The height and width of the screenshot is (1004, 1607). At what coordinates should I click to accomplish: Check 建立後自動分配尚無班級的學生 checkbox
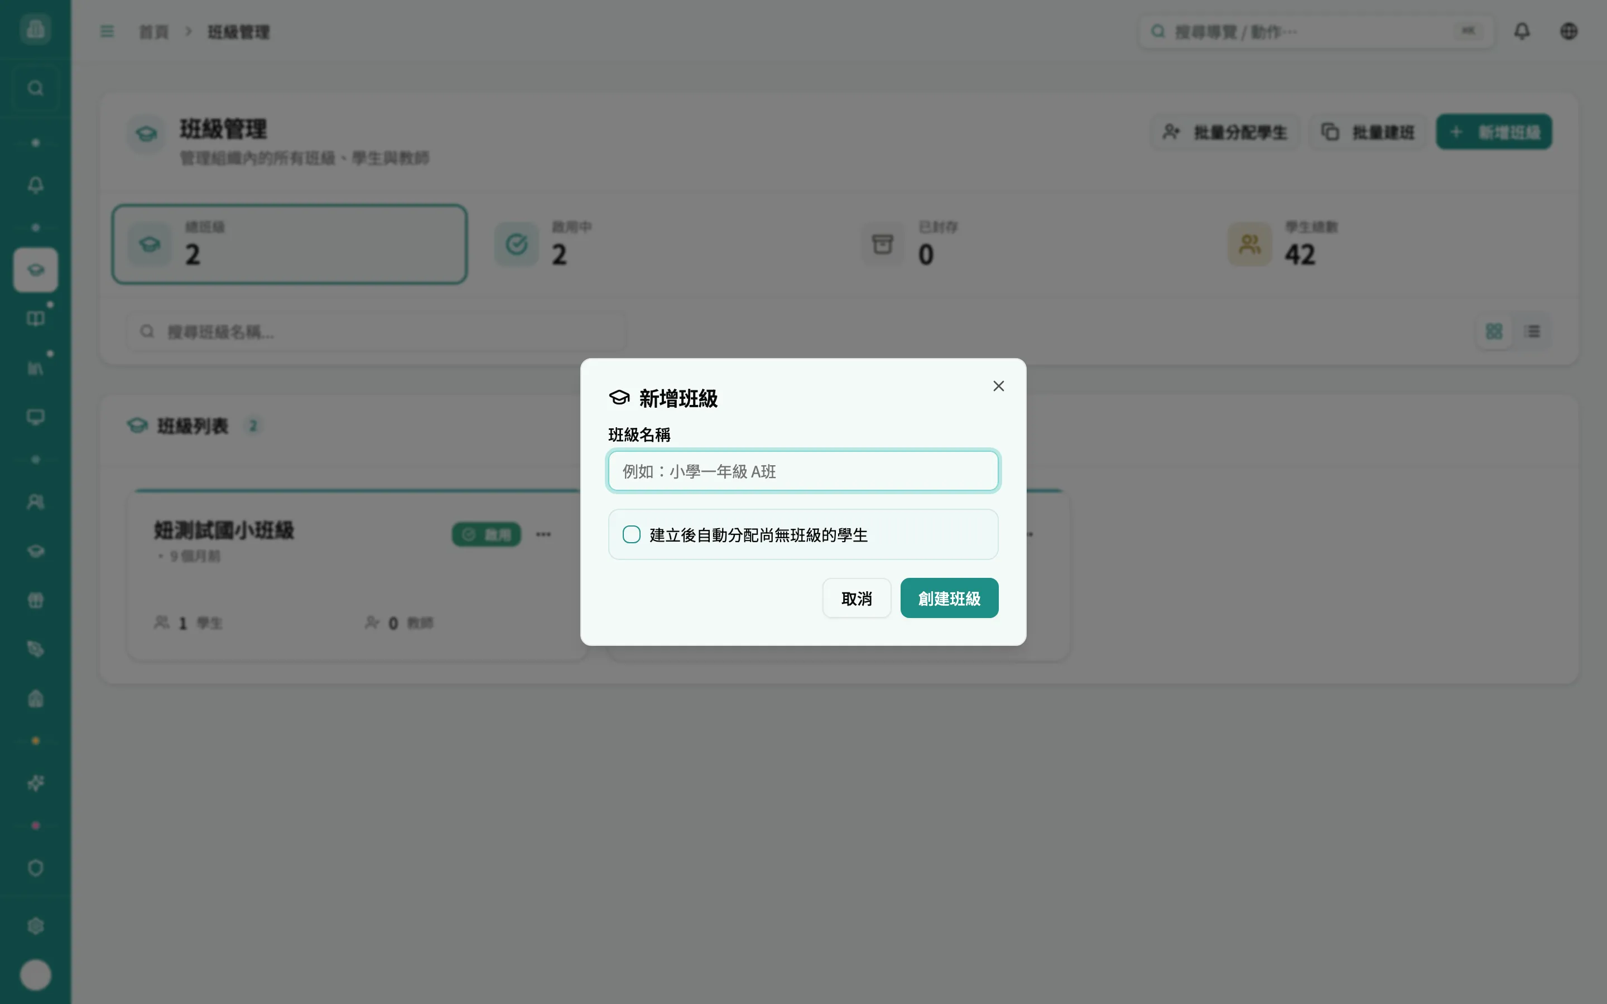[x=632, y=534]
